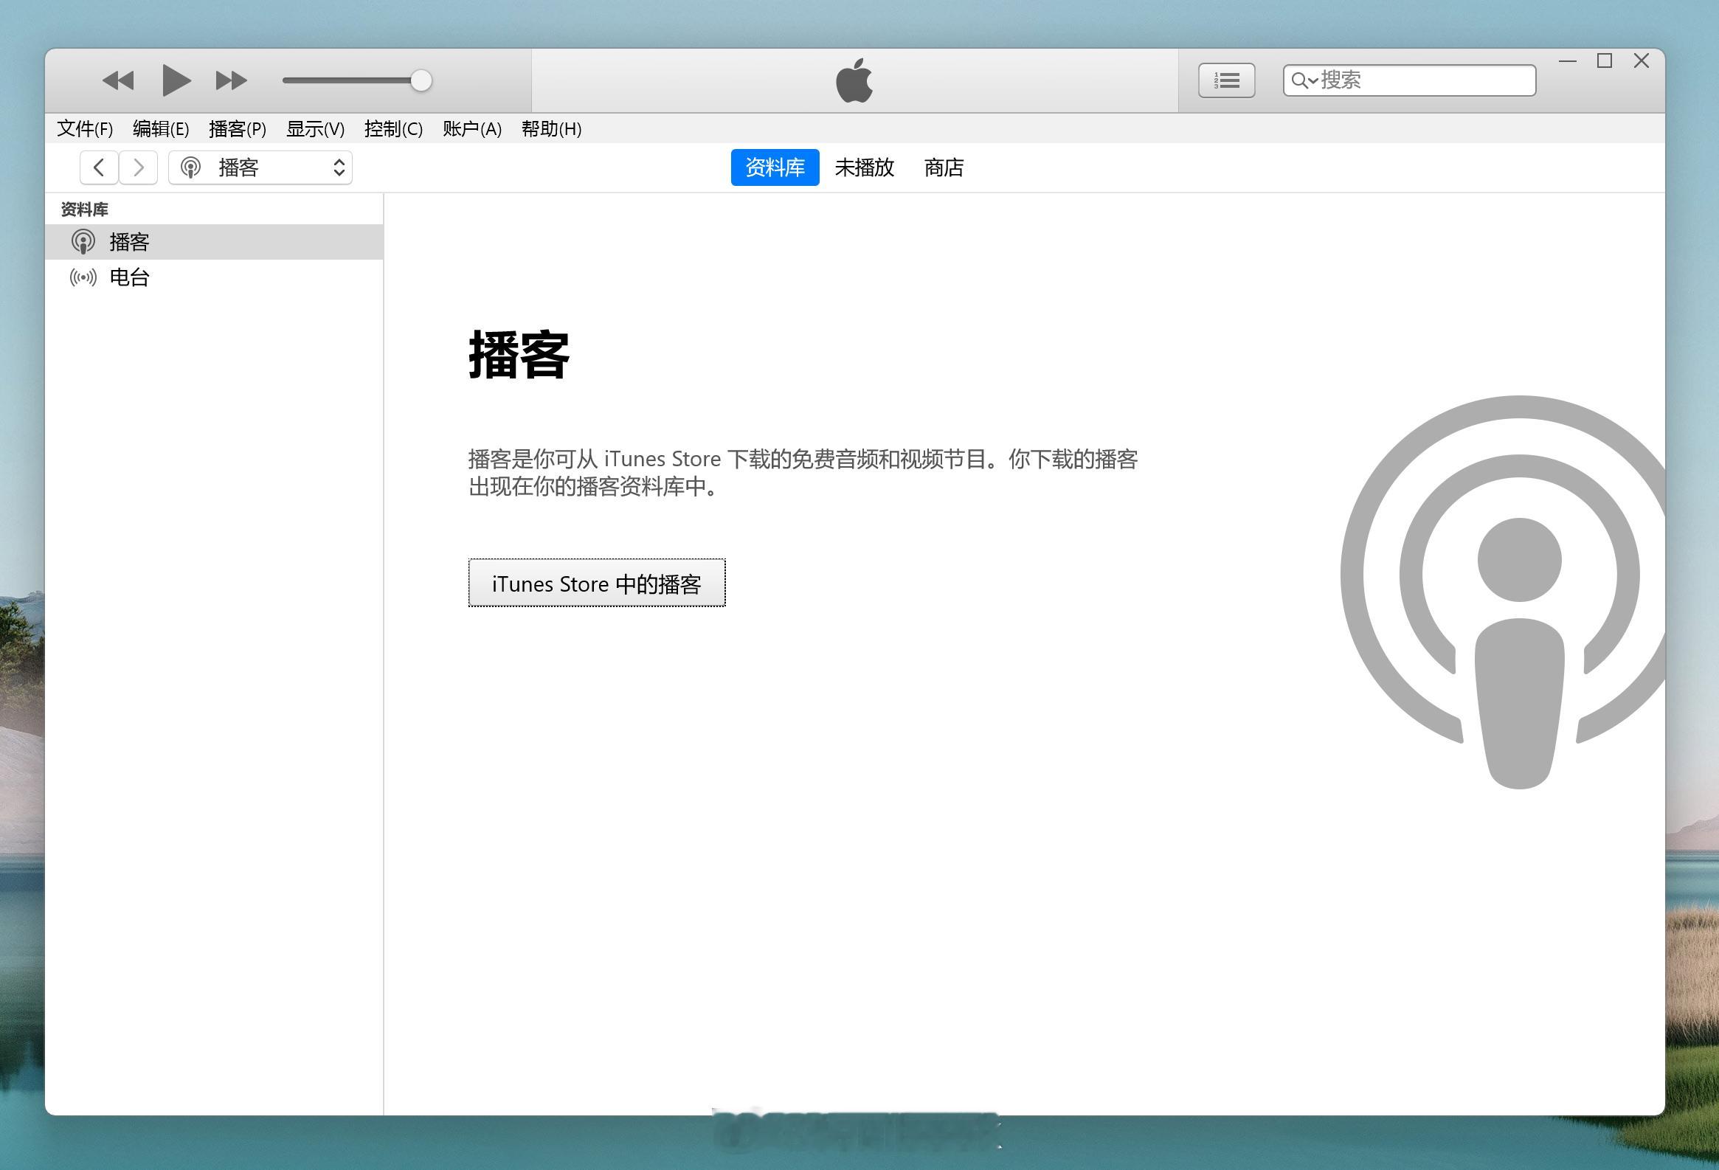Open the 账户(A) menu

point(472,129)
